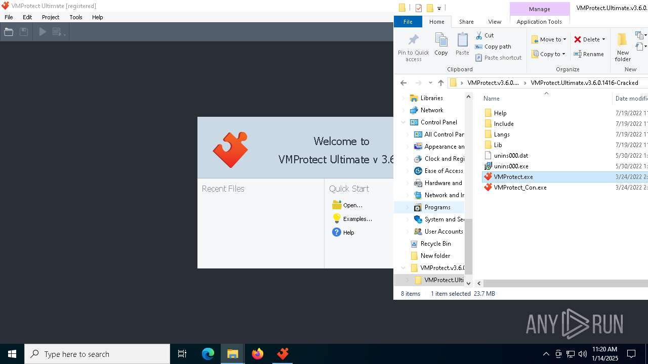Image resolution: width=648 pixels, height=364 pixels.
Task: Collapse VMProtect.v3.6.0 tree node
Action: pyautogui.click(x=403, y=268)
